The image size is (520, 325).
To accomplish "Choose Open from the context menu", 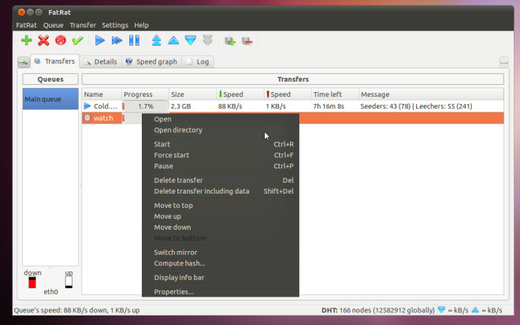I will click(221, 119).
